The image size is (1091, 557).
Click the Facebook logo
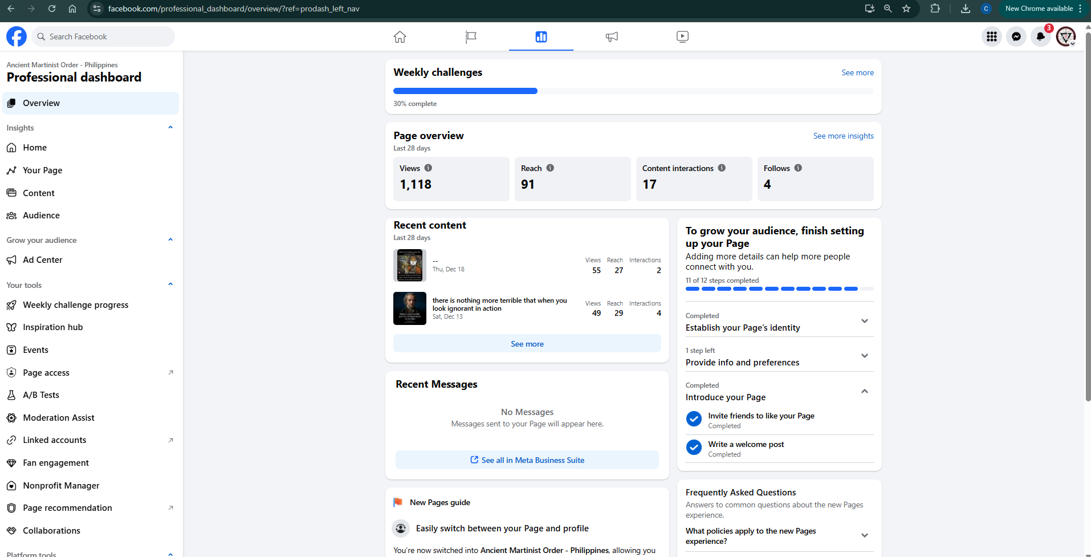coord(17,36)
